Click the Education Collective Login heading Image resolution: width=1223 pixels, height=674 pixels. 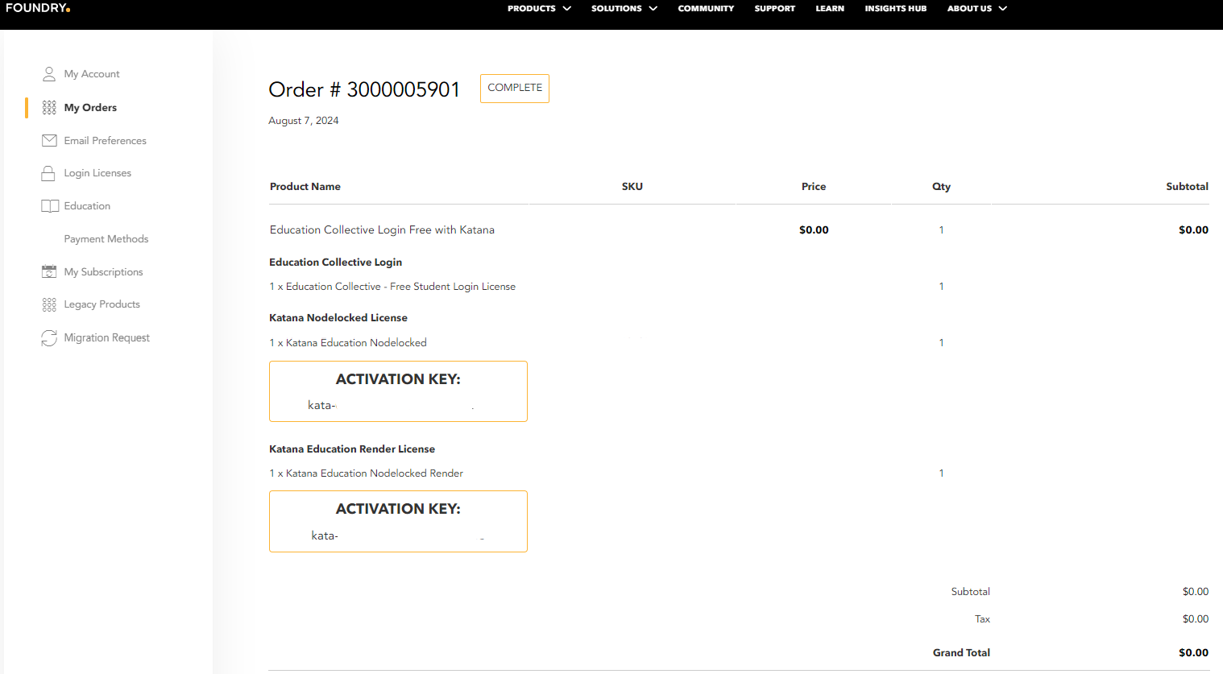click(x=335, y=263)
